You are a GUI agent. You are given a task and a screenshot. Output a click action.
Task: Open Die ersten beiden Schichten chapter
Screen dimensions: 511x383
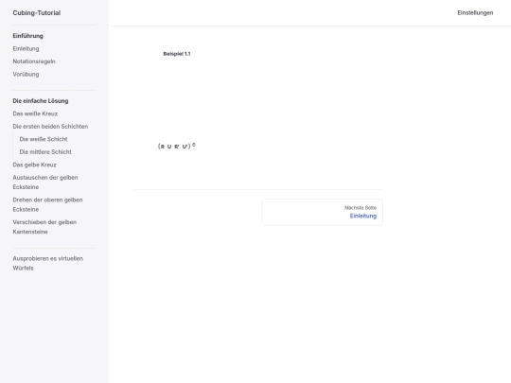(50, 127)
